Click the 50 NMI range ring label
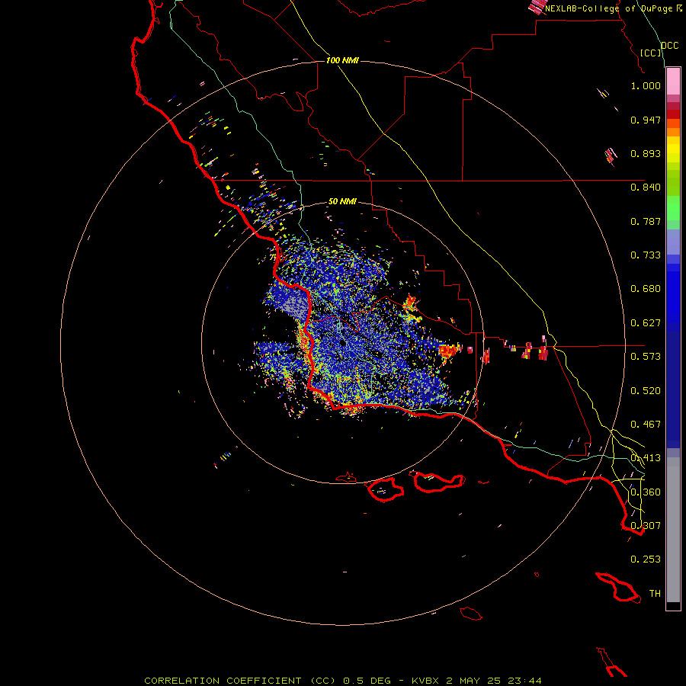 point(342,201)
